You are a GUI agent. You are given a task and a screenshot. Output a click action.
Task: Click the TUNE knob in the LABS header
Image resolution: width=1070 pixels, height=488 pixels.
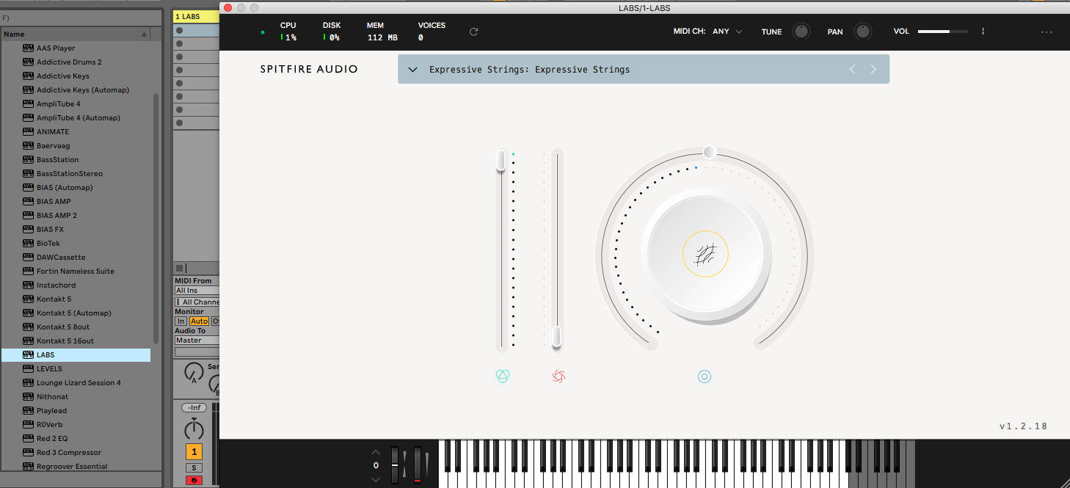click(801, 32)
